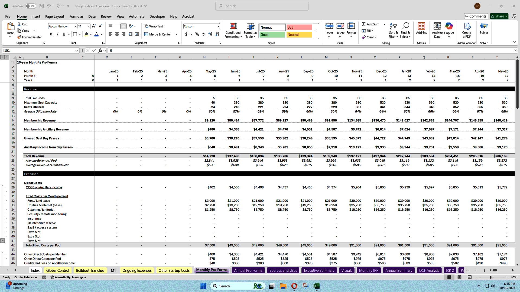Click the Format Painter brush icon
520x292 pixels.
point(19,37)
